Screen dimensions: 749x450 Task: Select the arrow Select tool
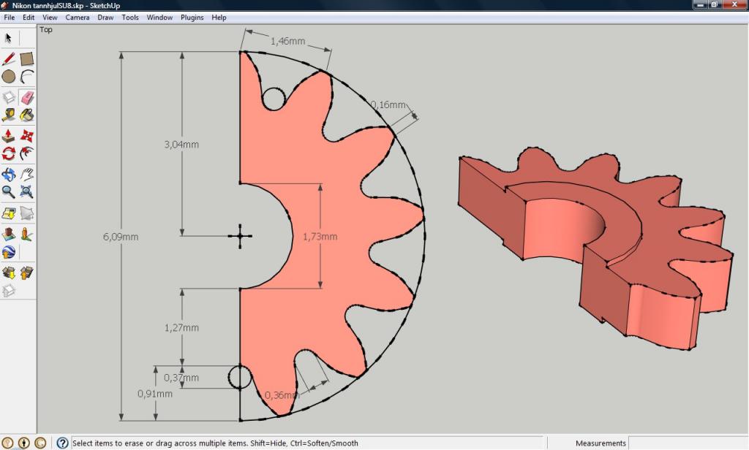[x=9, y=38]
